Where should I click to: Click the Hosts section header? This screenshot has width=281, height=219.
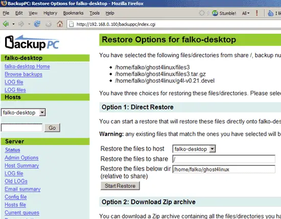pyautogui.click(x=45, y=97)
